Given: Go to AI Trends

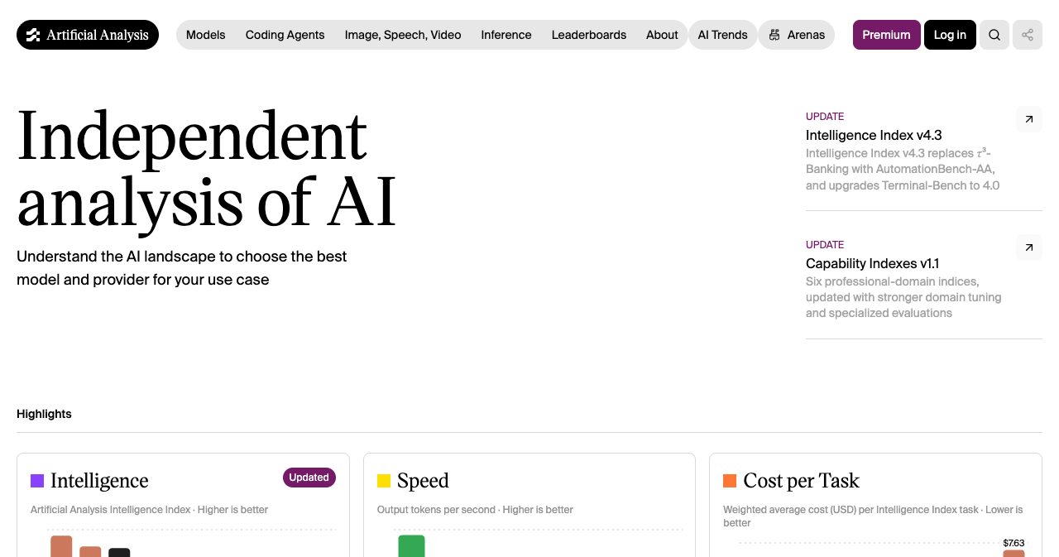Looking at the screenshot, I should click(723, 35).
